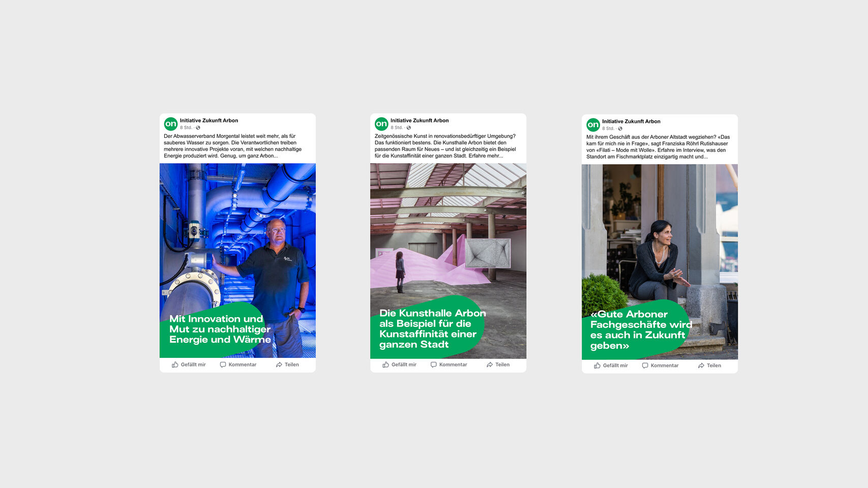
Task: Click post text starting 'Mit ihrem Geschäft aus der Arboner'
Action: point(658,147)
